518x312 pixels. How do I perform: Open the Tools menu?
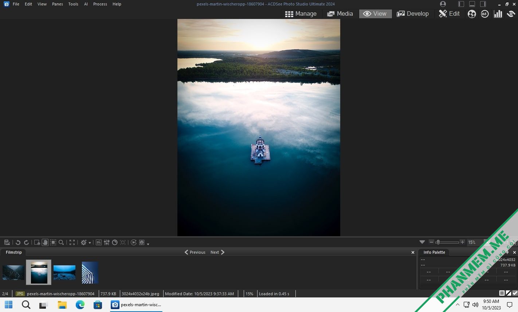73,4
